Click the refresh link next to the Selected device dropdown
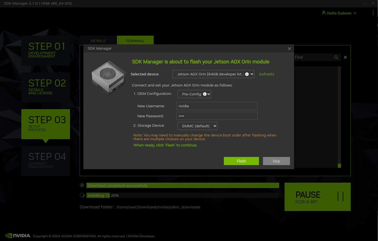This screenshot has height=241, width=378. coord(266,74)
